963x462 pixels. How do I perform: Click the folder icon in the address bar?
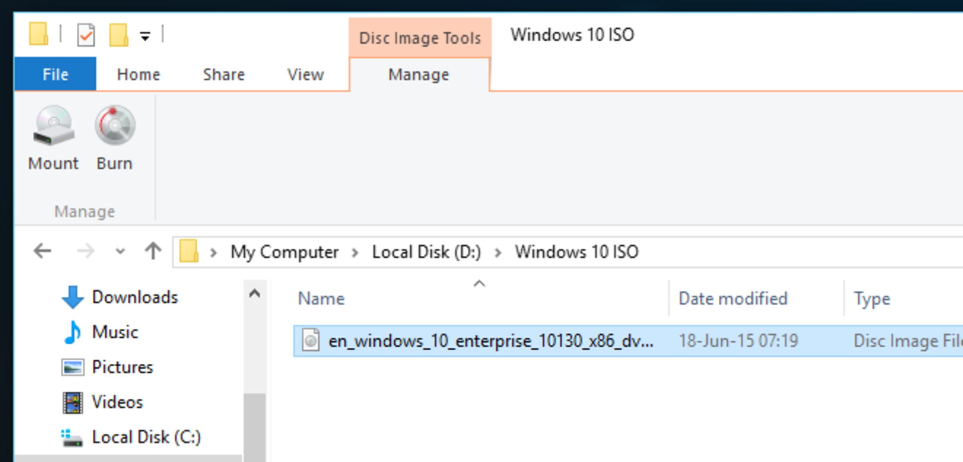pos(189,251)
